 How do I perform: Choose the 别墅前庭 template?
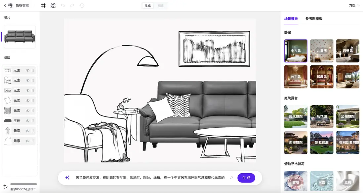tap(322, 143)
